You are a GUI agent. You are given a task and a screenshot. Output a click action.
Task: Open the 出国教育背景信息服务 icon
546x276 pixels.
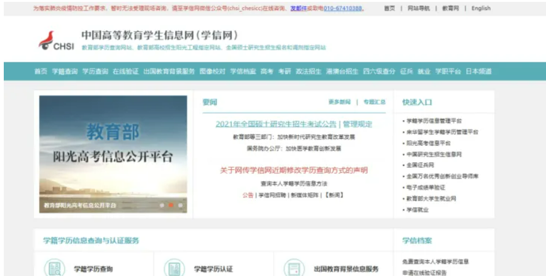294,268
